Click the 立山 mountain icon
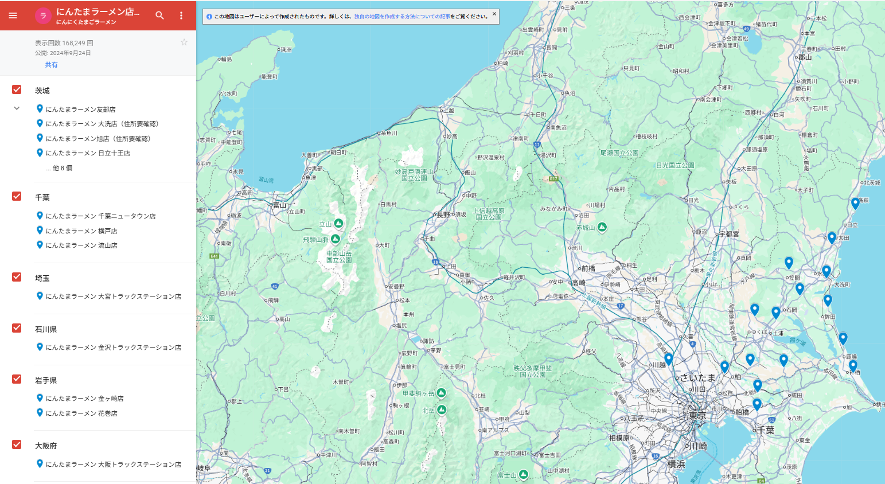This screenshot has width=885, height=484. tap(338, 223)
